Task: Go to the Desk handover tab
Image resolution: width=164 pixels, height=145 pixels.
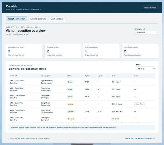Action: pos(57,19)
